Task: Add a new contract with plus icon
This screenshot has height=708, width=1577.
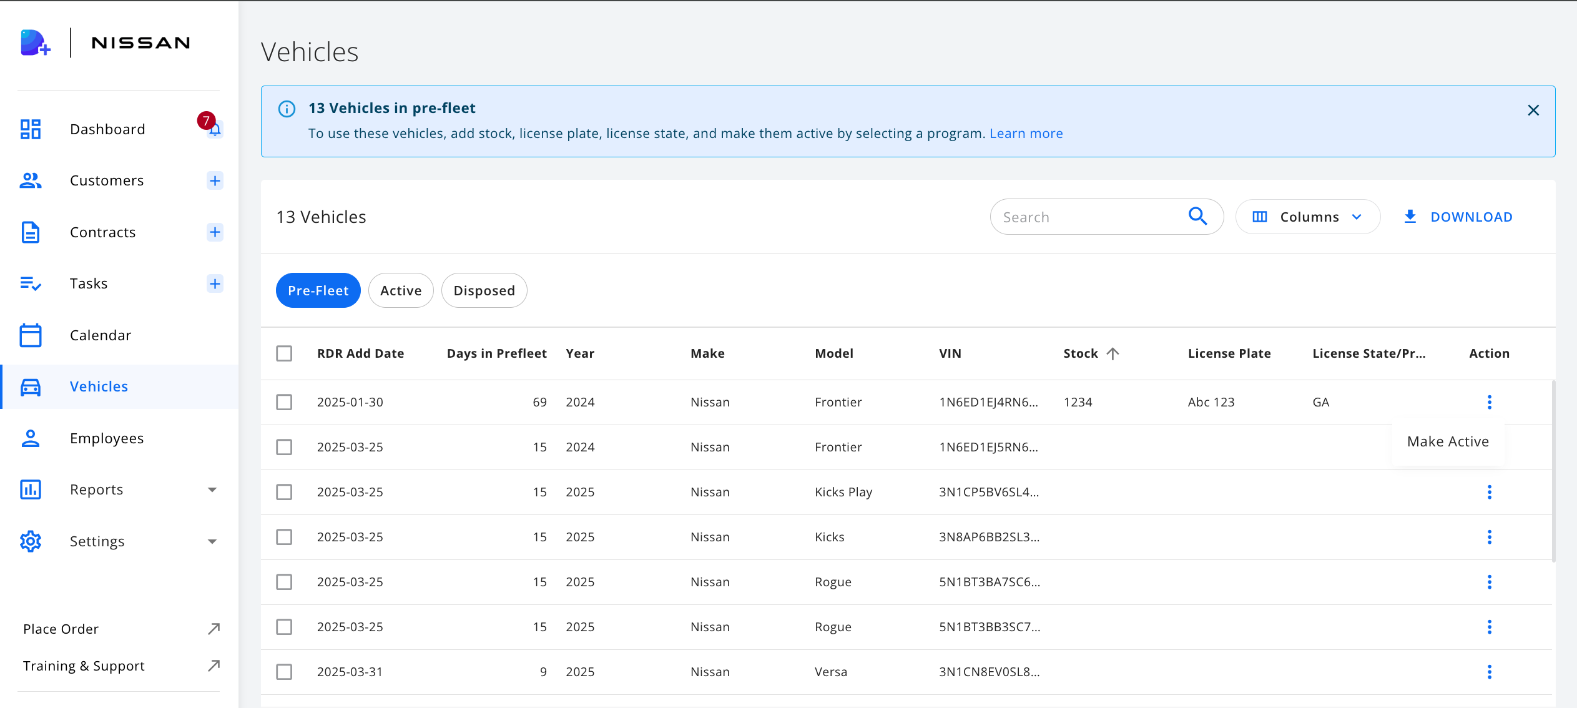Action: [x=215, y=232]
